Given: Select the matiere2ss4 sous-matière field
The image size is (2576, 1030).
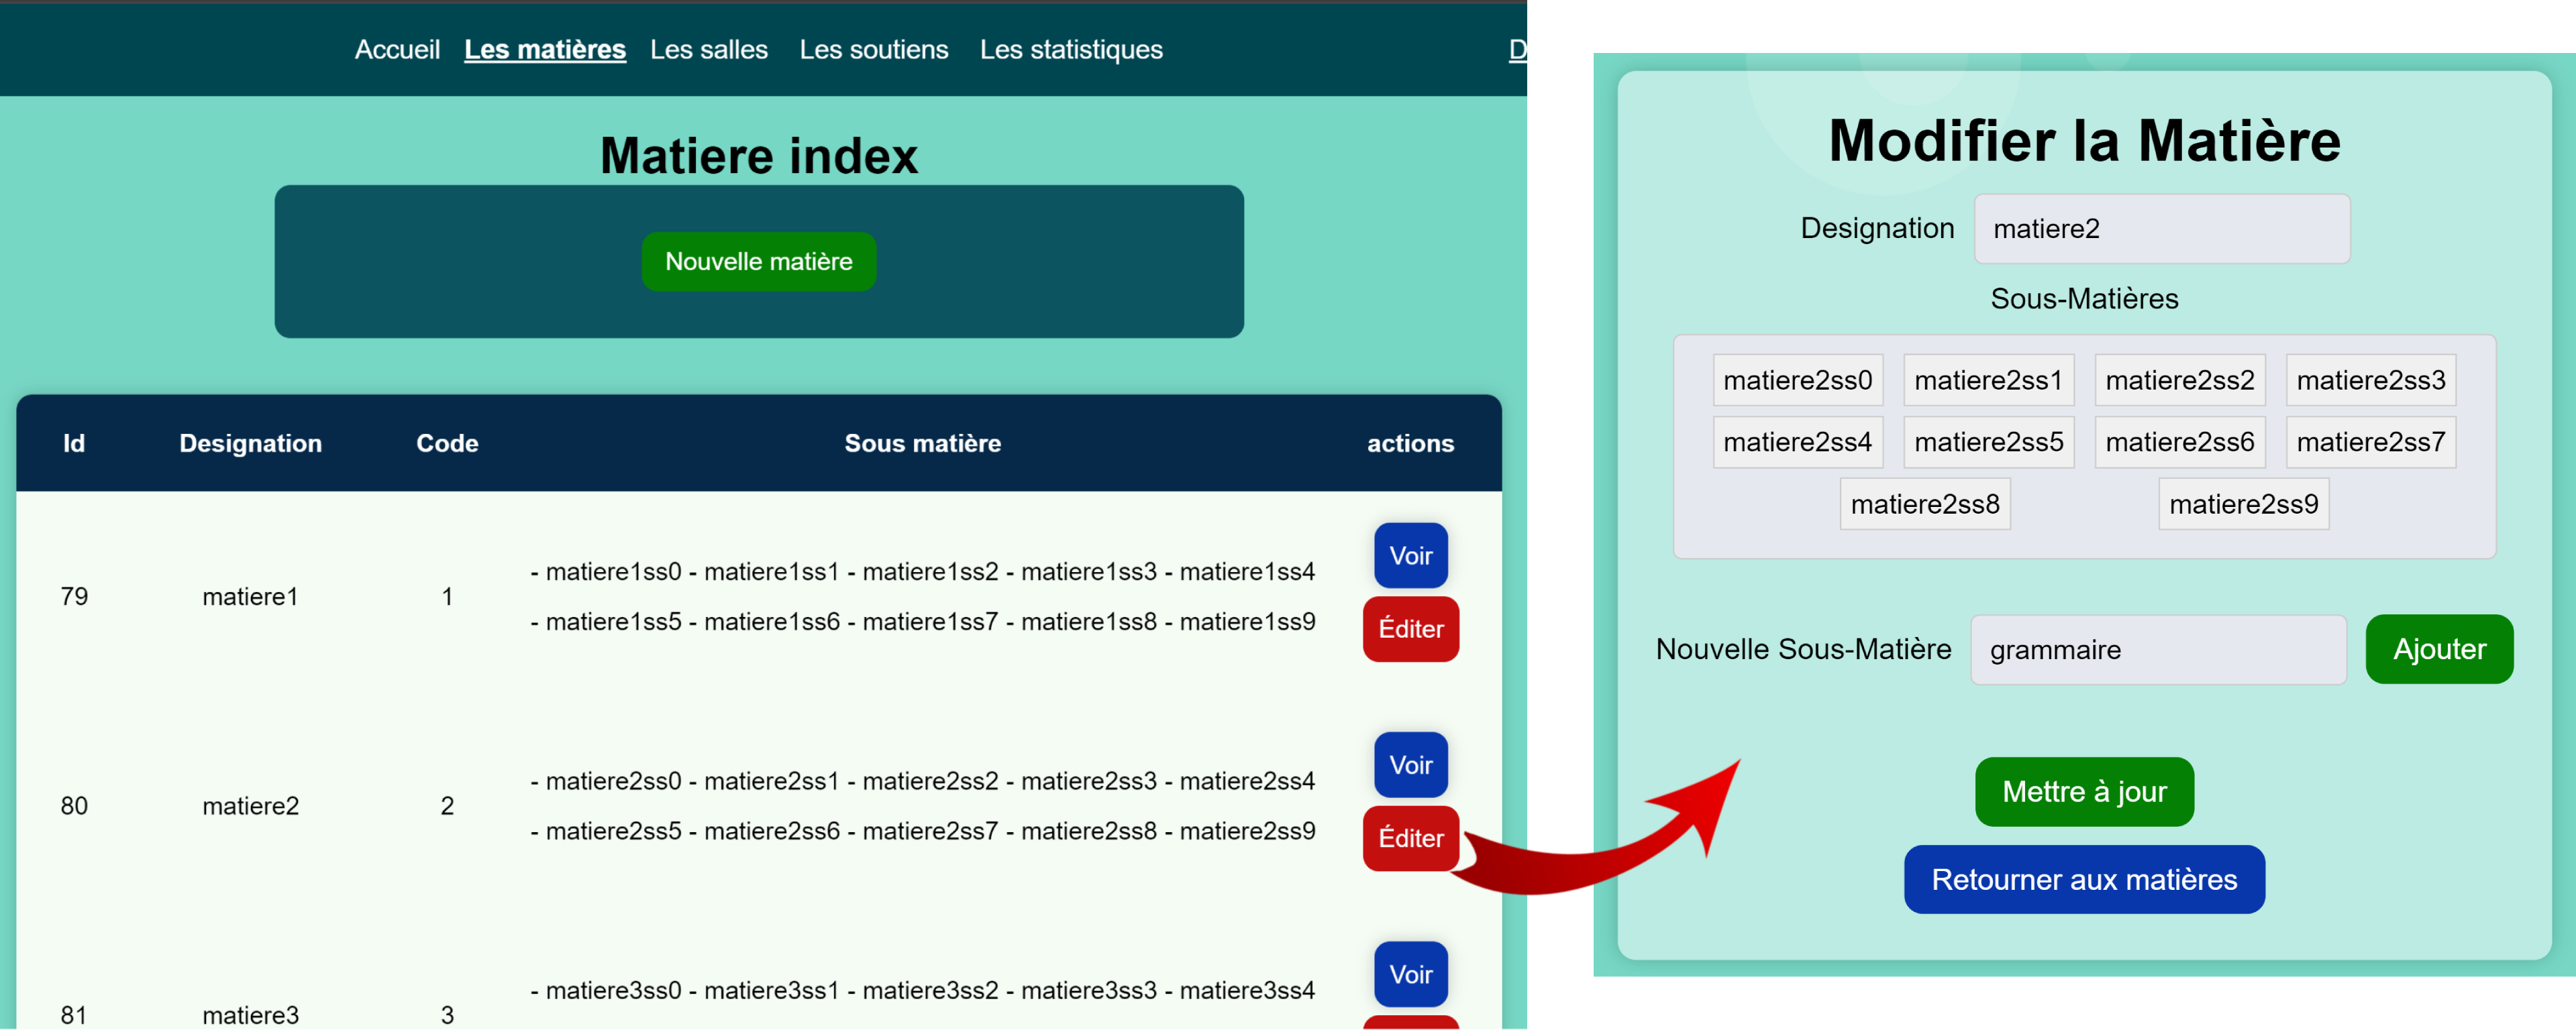Looking at the screenshot, I should (x=1797, y=441).
